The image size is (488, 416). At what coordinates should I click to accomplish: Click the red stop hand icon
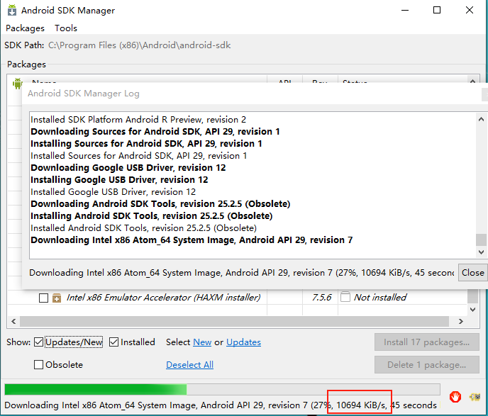click(x=455, y=397)
